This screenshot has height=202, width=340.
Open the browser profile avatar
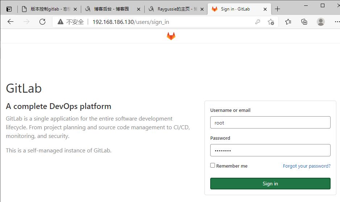click(321, 22)
